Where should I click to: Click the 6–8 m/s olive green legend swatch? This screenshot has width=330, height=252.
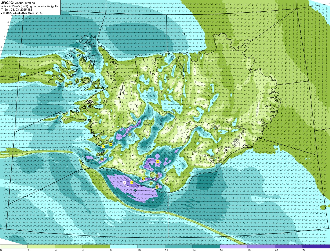pos(96,247)
